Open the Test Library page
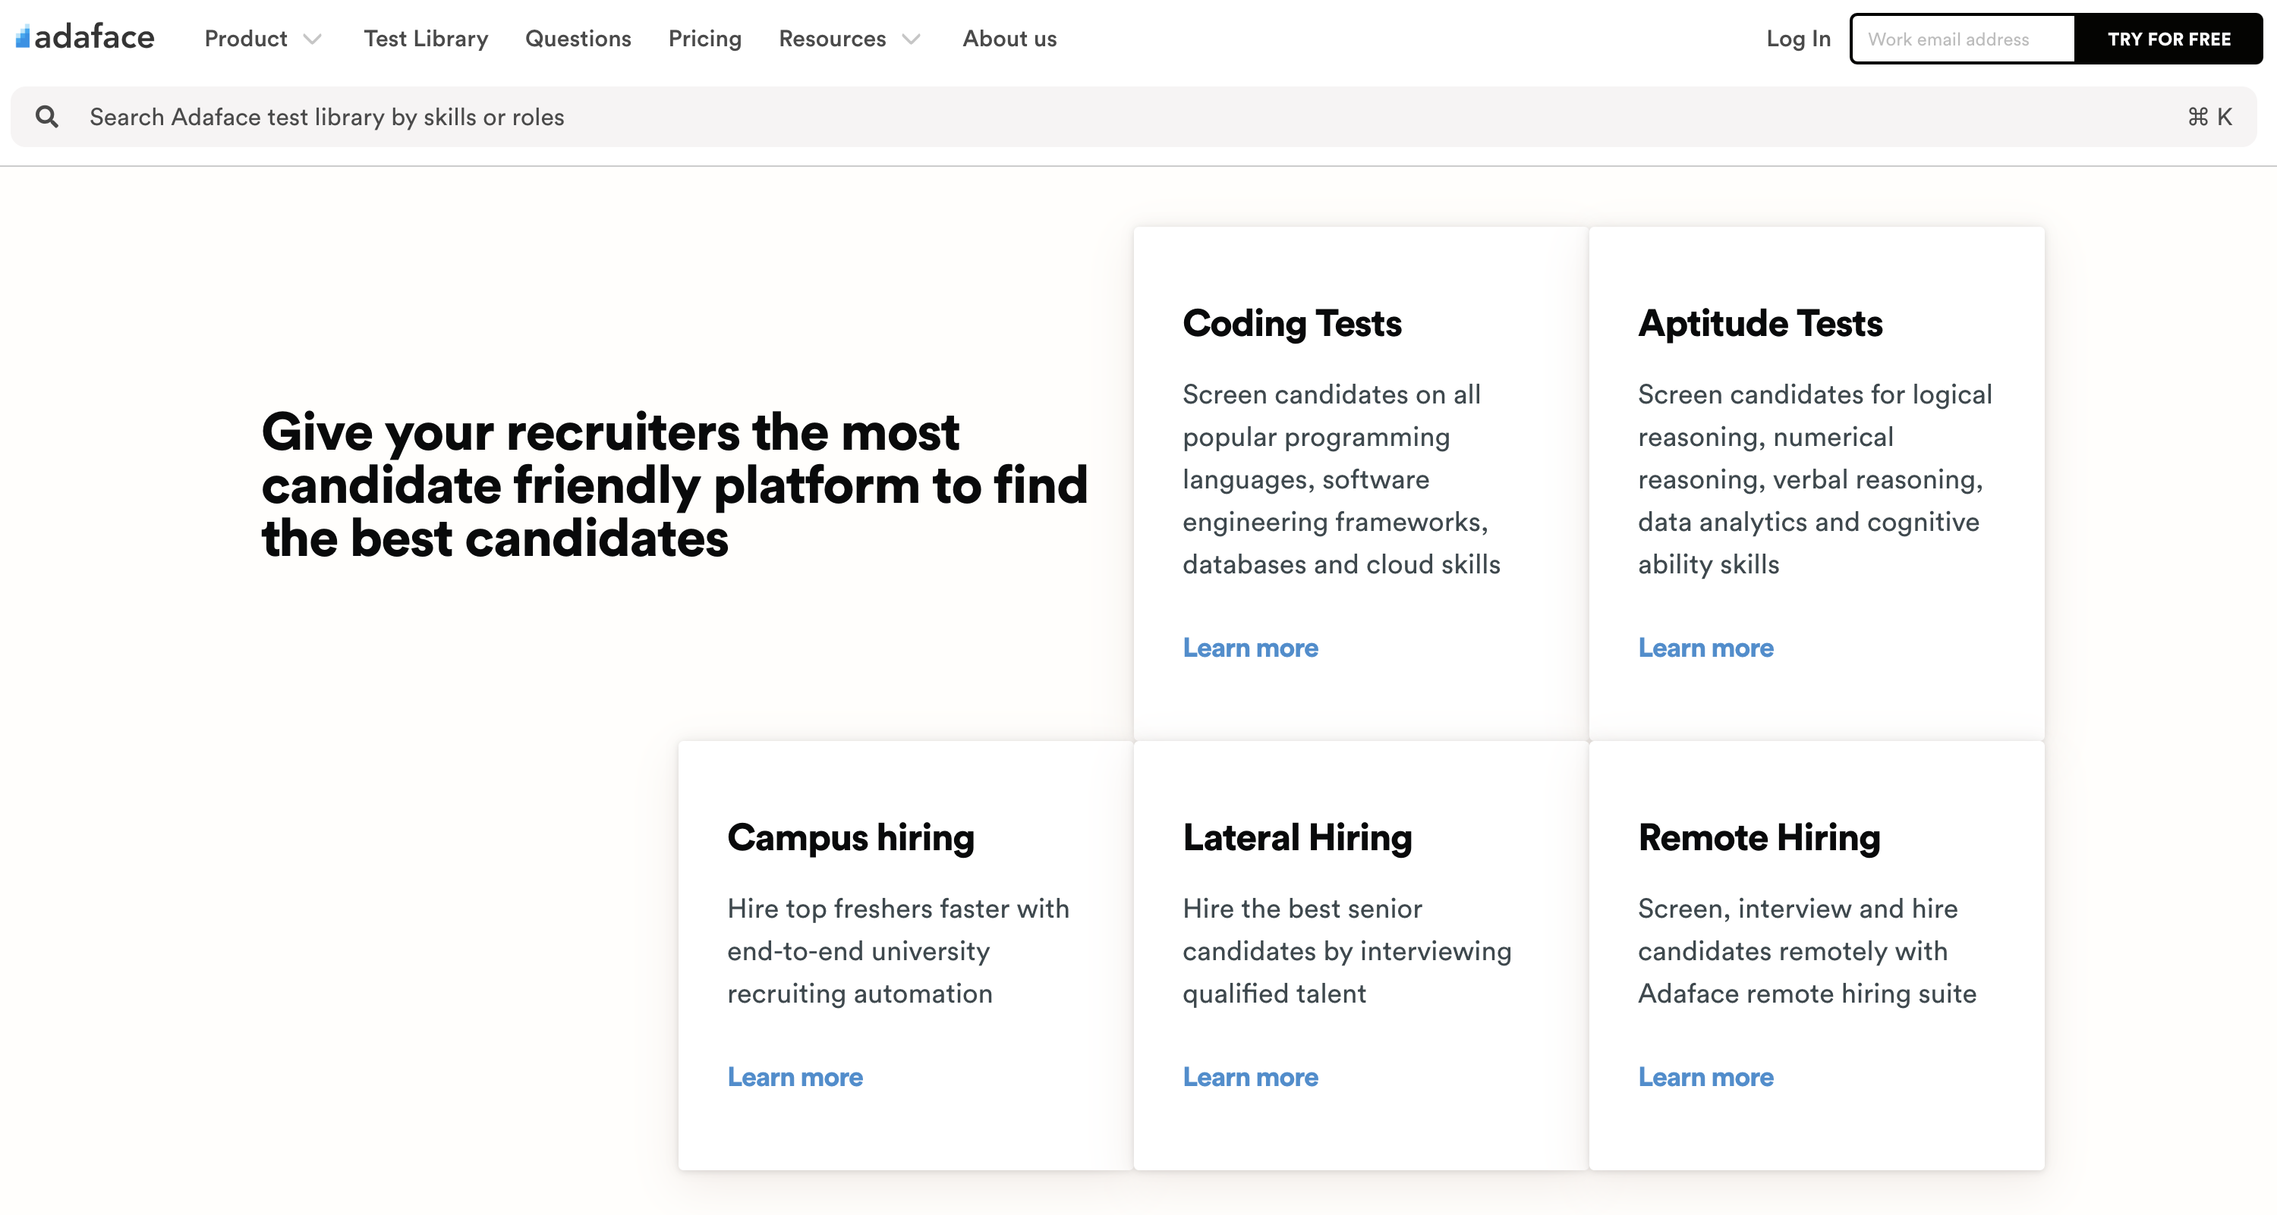Viewport: 2277px width, 1215px height. pos(425,39)
